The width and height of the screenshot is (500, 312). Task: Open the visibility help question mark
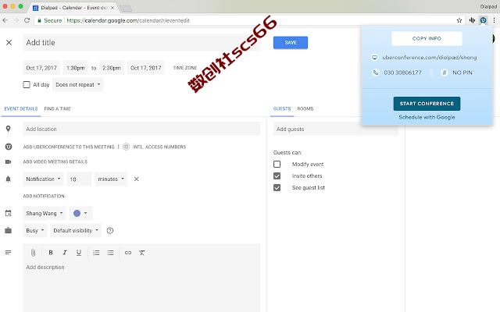(x=110, y=231)
